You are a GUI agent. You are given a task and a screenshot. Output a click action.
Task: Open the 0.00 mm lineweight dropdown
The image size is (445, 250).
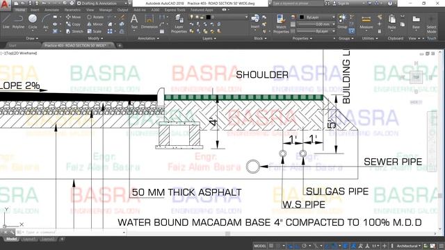click(318, 24)
